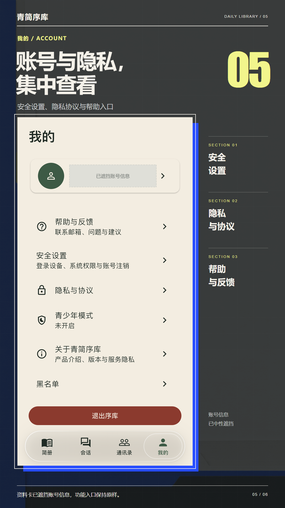Click subtitle 登录设备、系统权限与账号注销

[x=83, y=266]
